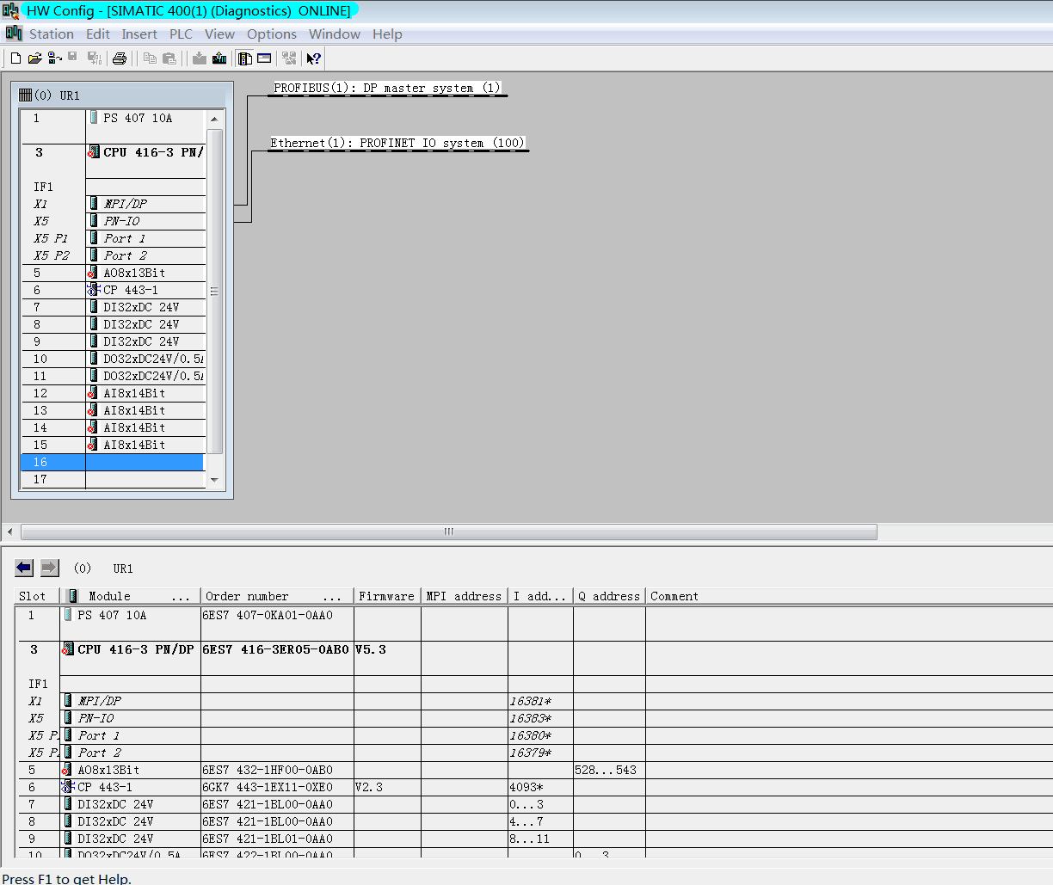1053x885 pixels.
Task: Click the context Help arrow icon
Action: tap(314, 58)
